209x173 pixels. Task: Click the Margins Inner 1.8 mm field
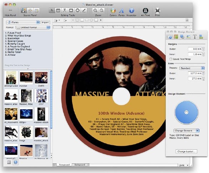point(195,54)
